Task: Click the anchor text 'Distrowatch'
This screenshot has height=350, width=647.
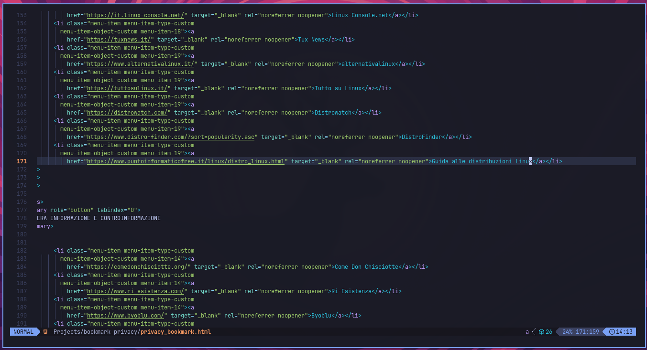Action: (x=333, y=113)
